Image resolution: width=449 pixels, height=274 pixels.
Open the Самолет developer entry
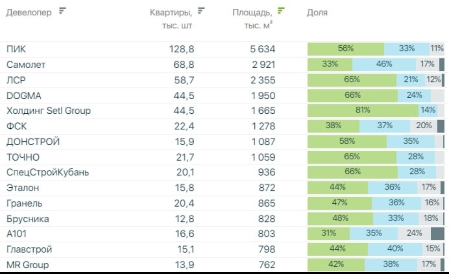26,64
